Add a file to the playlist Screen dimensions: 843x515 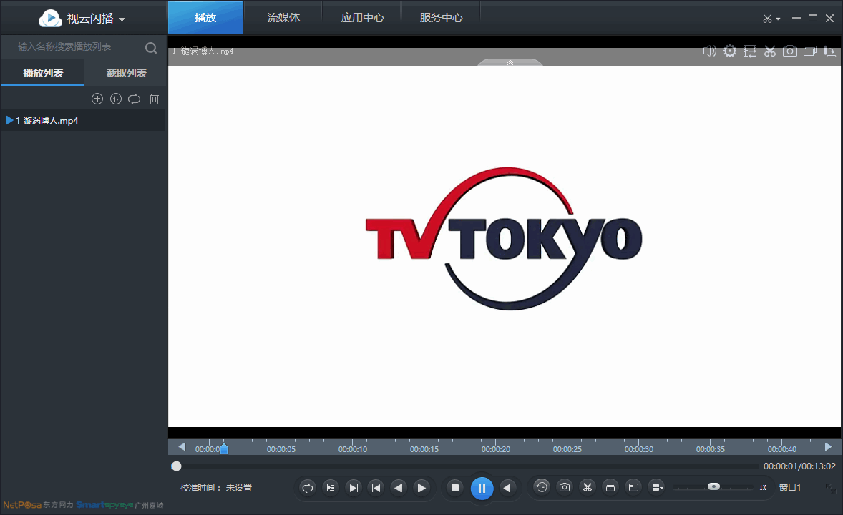(97, 99)
